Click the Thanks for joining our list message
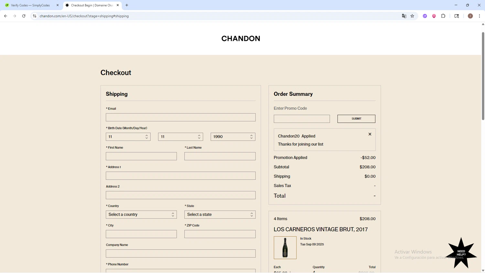This screenshot has width=485, height=273. [300, 144]
